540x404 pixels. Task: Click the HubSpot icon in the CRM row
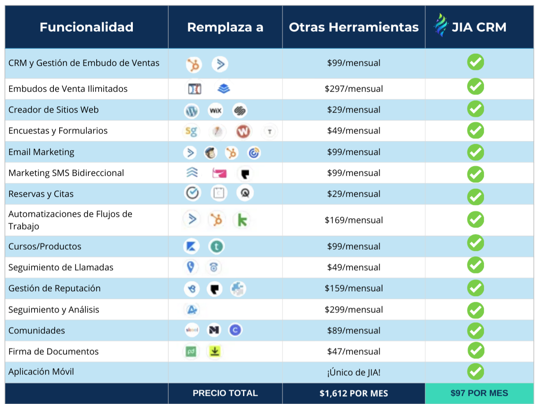tap(194, 64)
